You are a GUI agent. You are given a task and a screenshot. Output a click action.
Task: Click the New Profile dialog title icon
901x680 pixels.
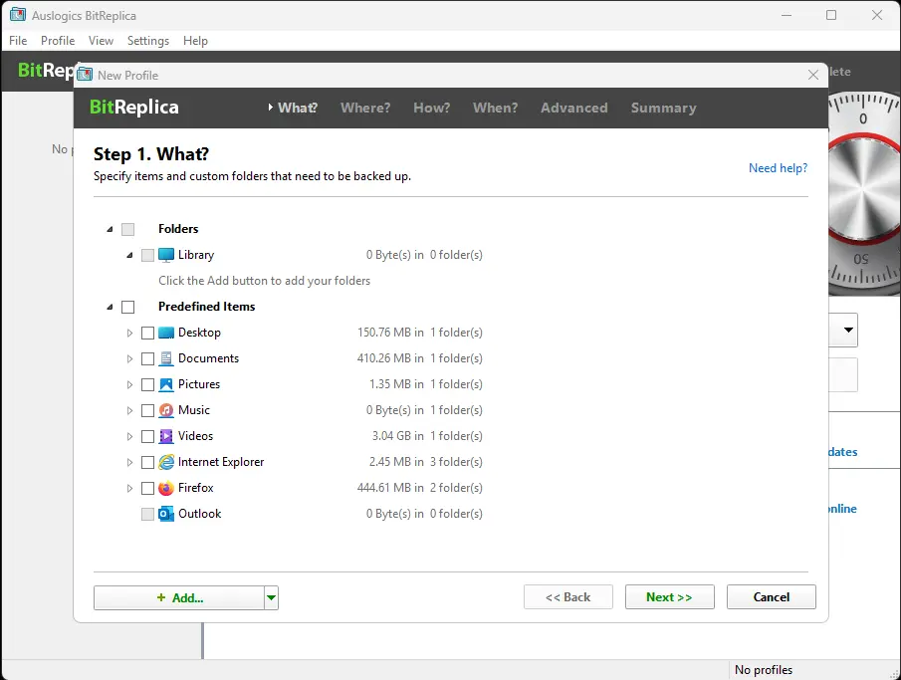point(85,75)
